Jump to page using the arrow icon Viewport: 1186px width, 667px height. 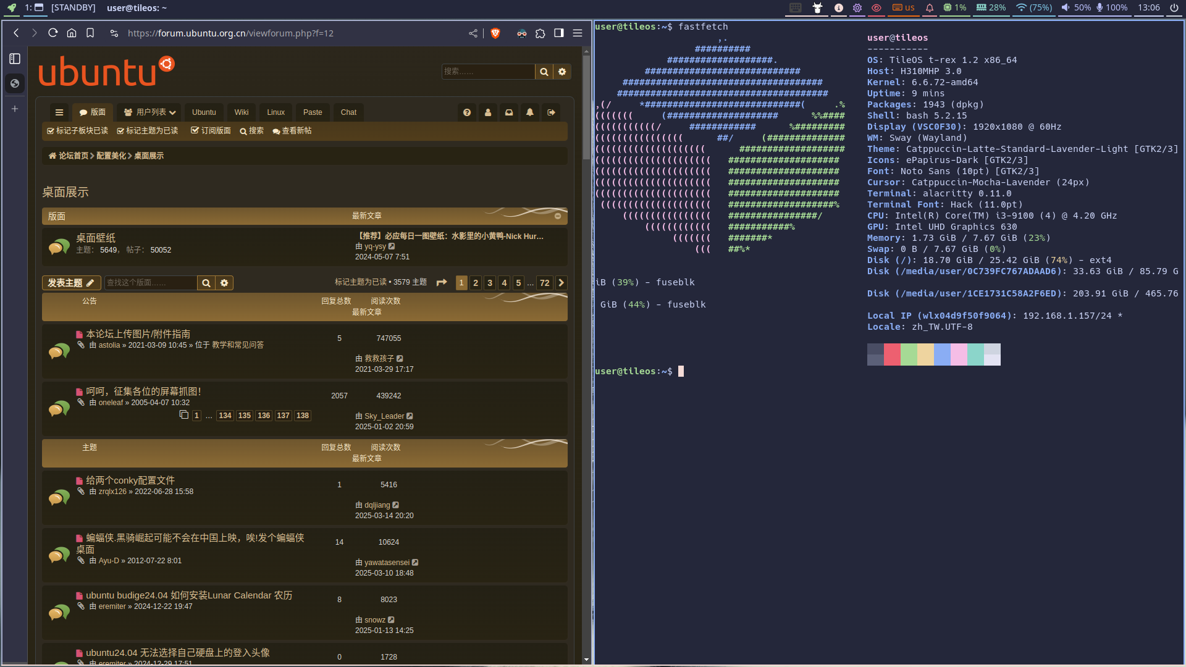(x=442, y=283)
